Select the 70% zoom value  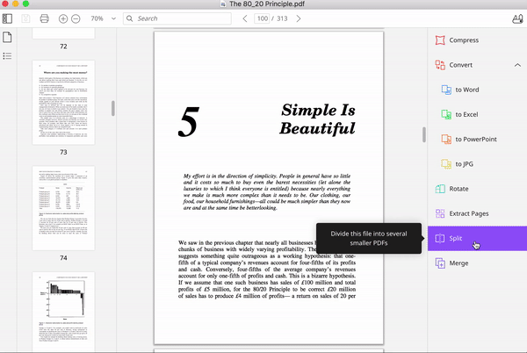(x=97, y=18)
